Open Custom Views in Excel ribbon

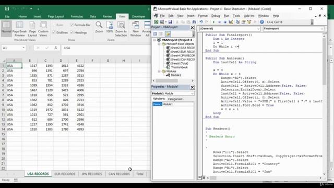tap(43, 29)
